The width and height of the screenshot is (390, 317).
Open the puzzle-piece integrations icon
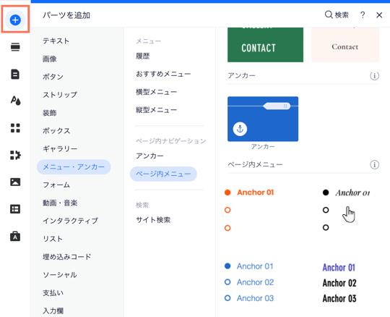15,155
